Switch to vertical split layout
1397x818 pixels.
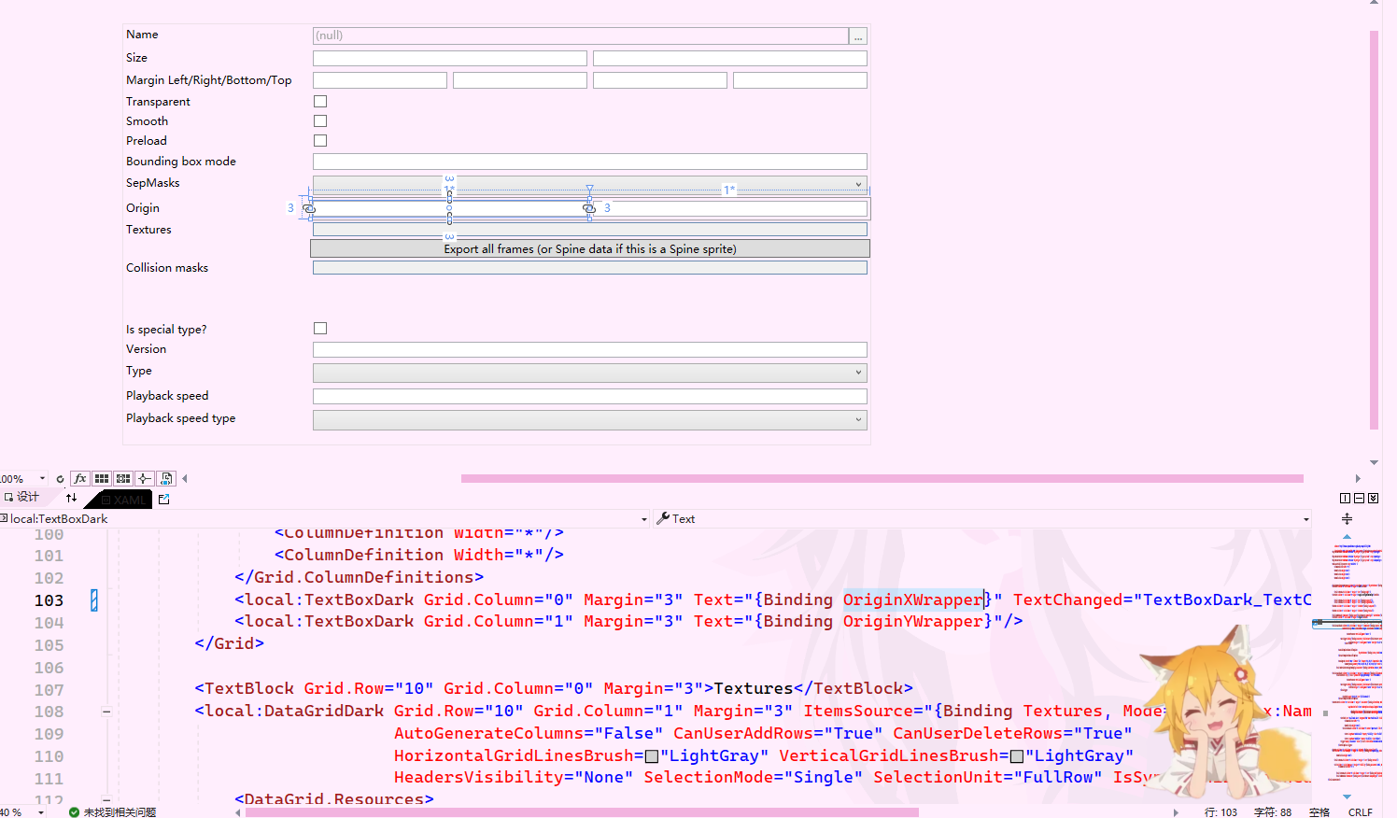1346,499
